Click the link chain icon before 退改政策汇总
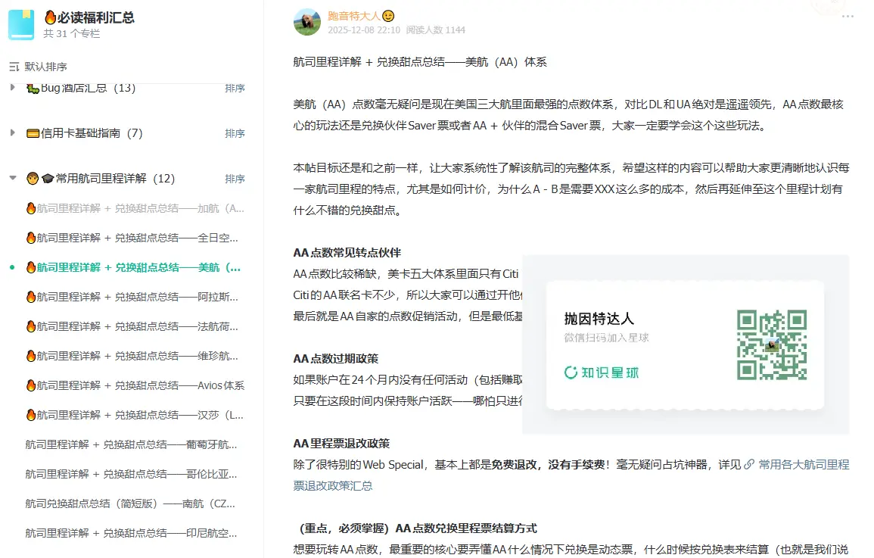874x558 pixels. (x=749, y=466)
